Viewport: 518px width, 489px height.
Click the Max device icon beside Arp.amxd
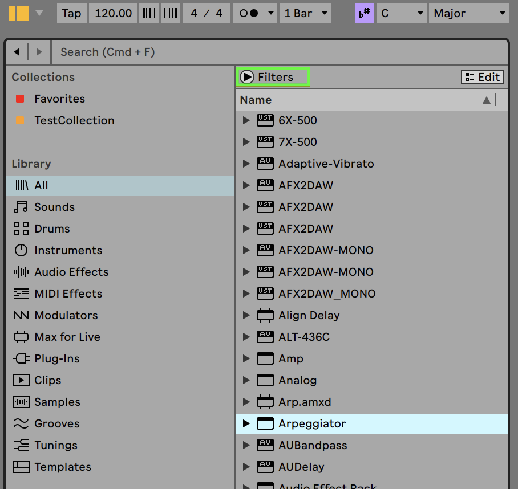265,402
